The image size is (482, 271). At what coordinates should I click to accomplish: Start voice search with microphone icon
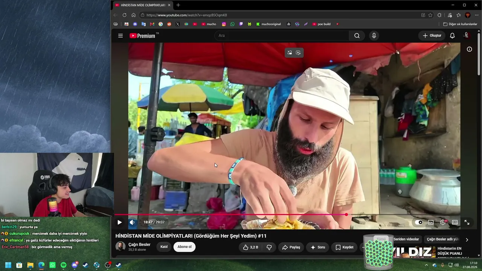[x=374, y=36]
